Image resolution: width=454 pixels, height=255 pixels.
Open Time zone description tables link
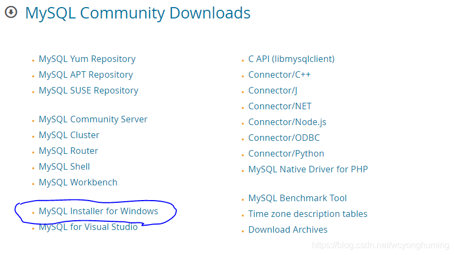[x=308, y=214]
